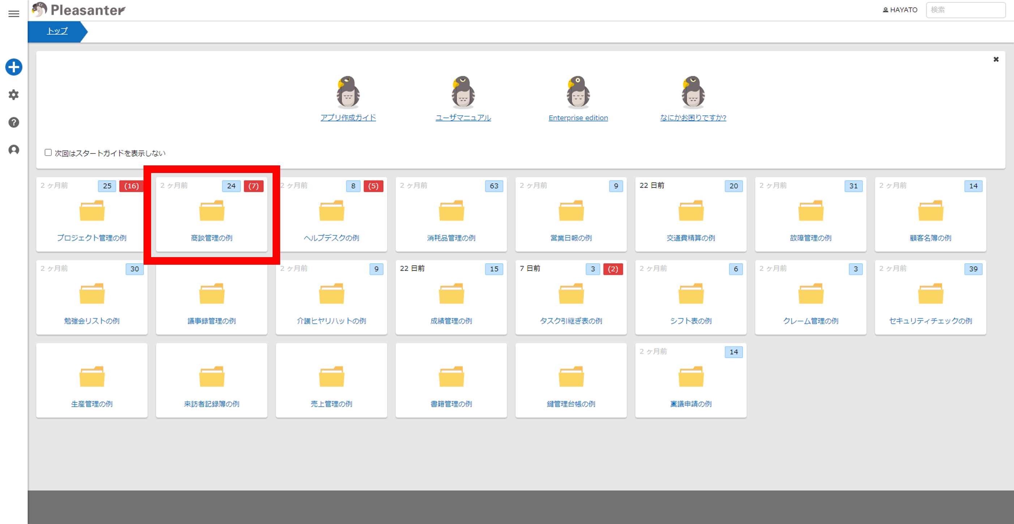
Task: Open 介護ヒヤリハットの例 link
Action: (331, 321)
